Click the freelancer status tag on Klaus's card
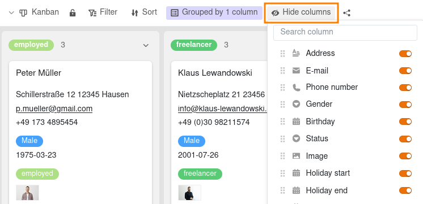This screenshot has height=204, width=423. 200,174
